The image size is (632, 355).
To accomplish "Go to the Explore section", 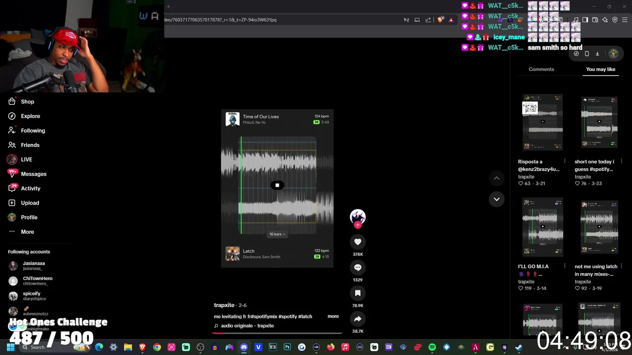I will click(24, 116).
